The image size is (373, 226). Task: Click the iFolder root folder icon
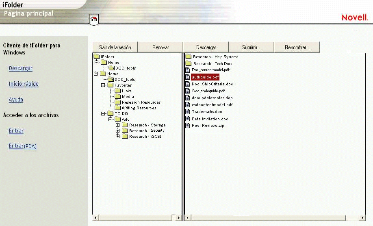click(96, 57)
